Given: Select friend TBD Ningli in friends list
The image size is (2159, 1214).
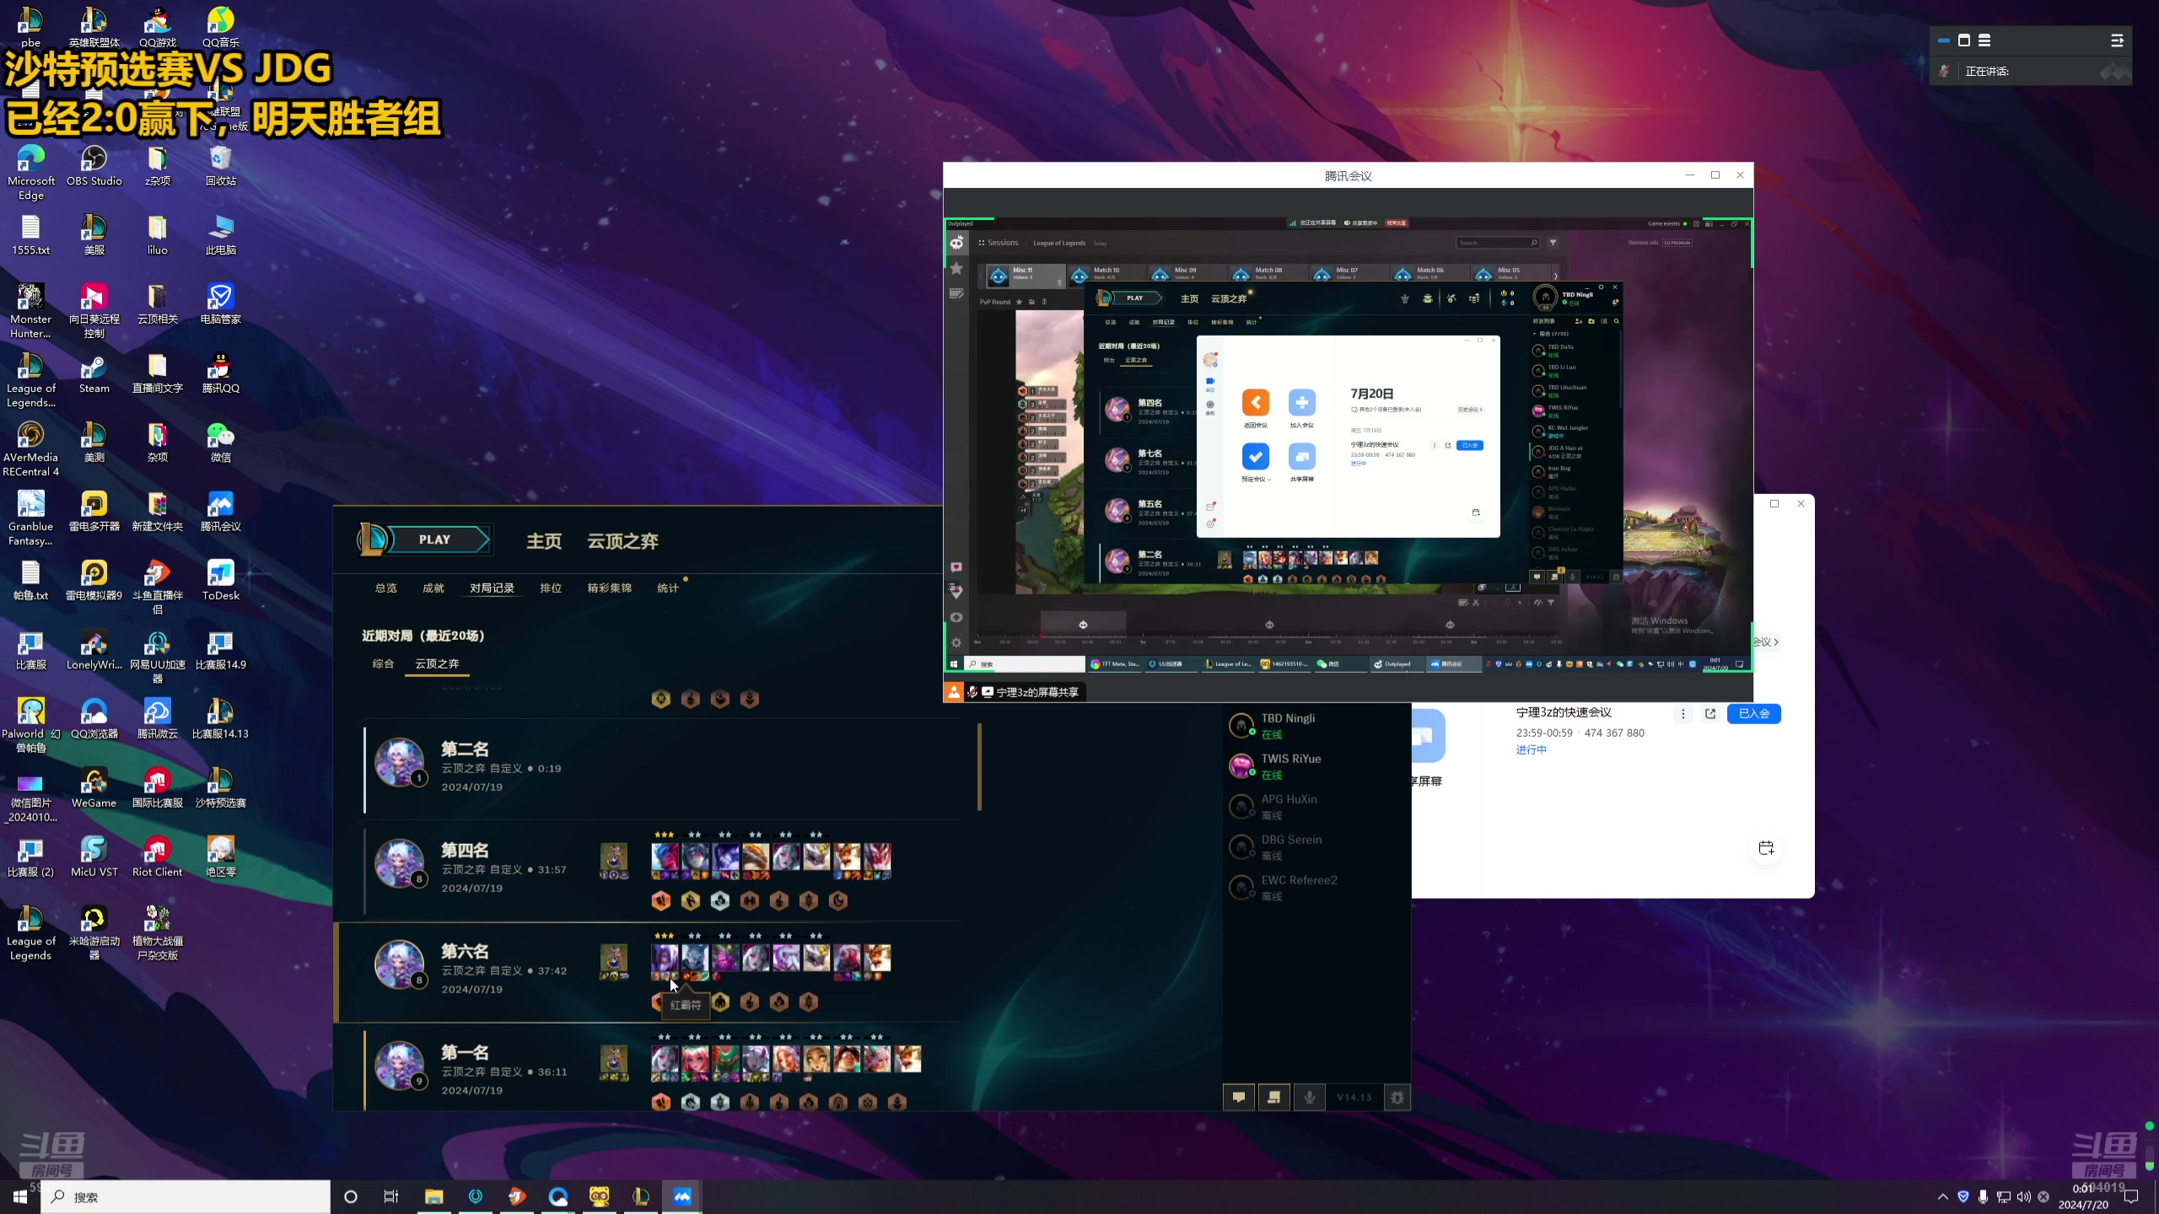Looking at the screenshot, I should 1316,725.
